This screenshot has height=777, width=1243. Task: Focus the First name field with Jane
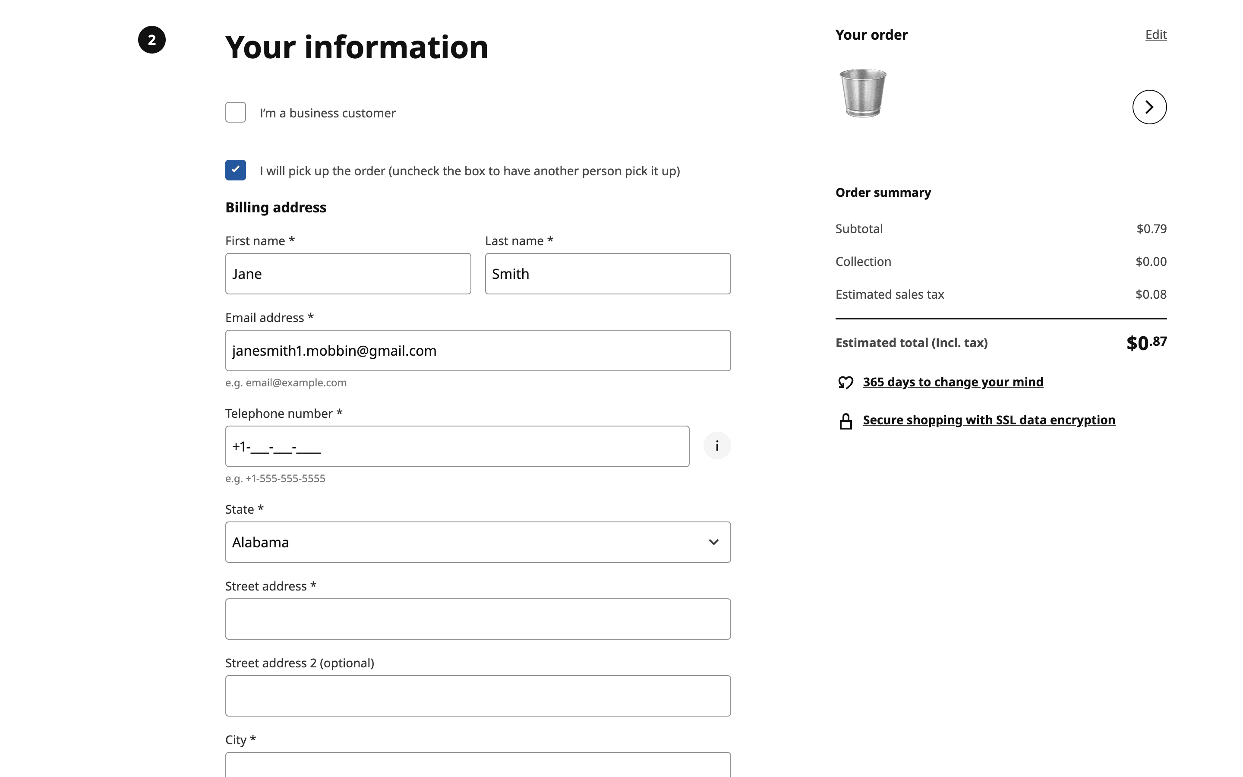348,274
